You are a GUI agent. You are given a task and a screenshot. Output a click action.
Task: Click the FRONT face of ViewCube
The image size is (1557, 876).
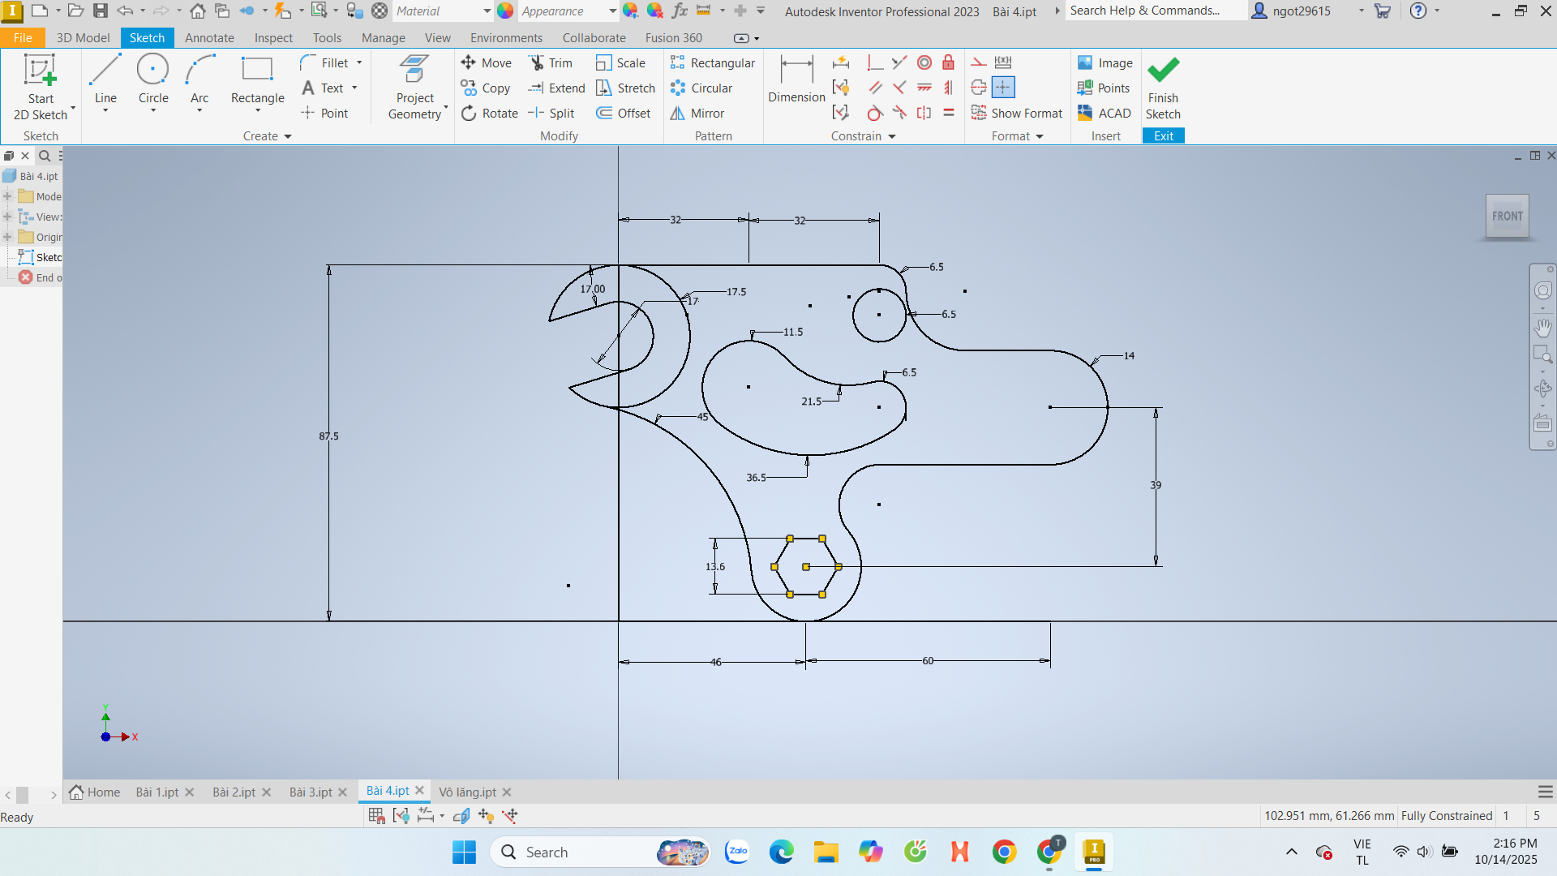tap(1507, 216)
